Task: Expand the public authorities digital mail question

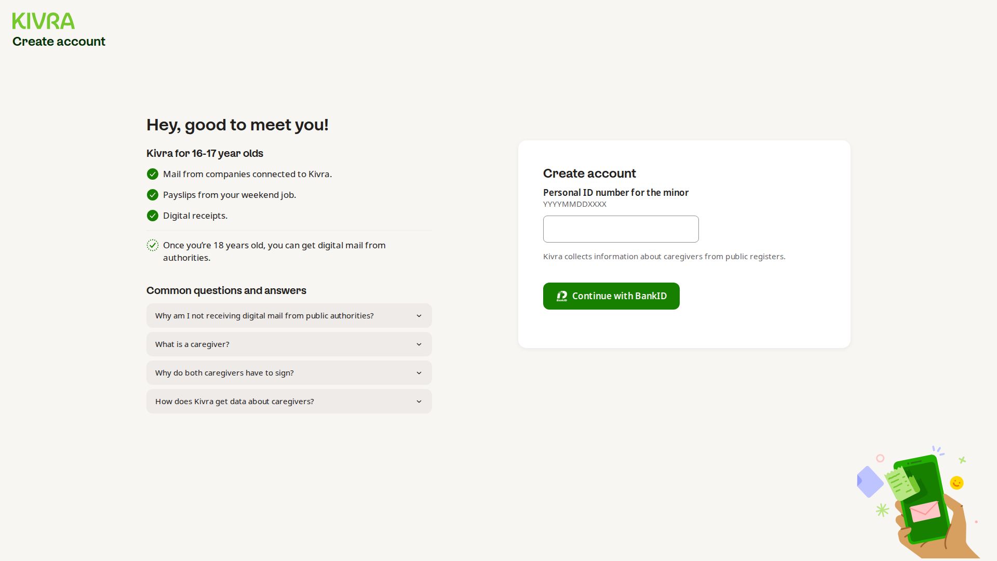Action: point(264,316)
